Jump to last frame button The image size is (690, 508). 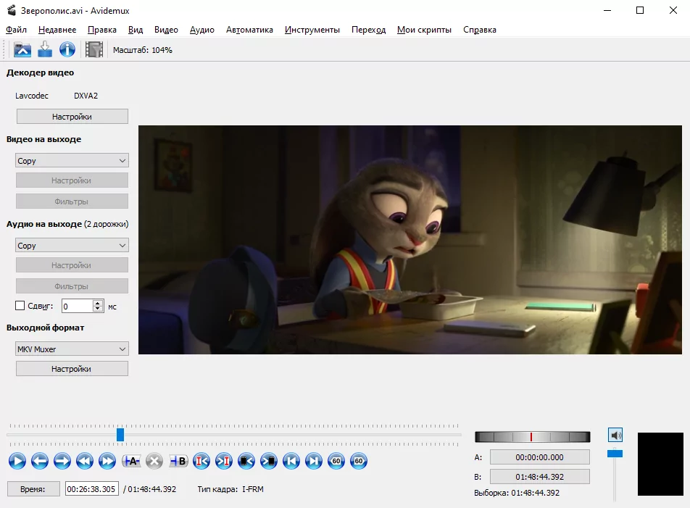313,461
